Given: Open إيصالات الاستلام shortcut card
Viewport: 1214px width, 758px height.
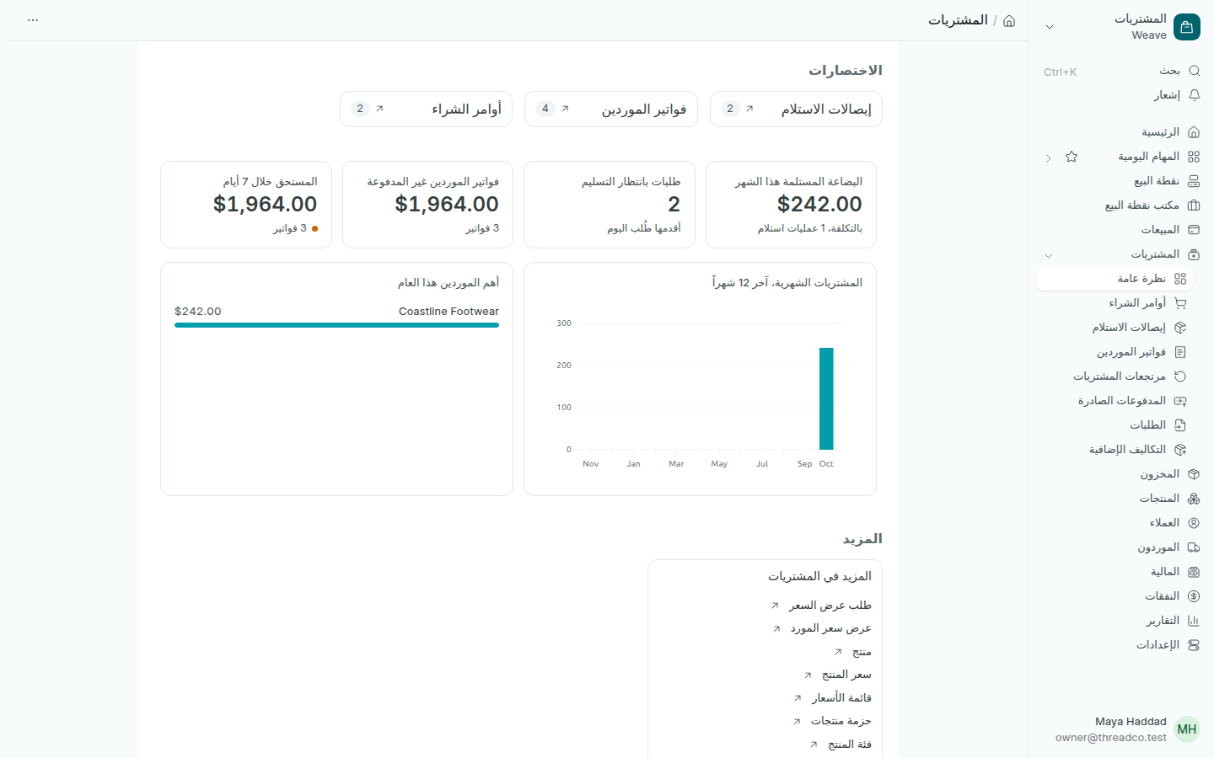Looking at the screenshot, I should click(796, 109).
